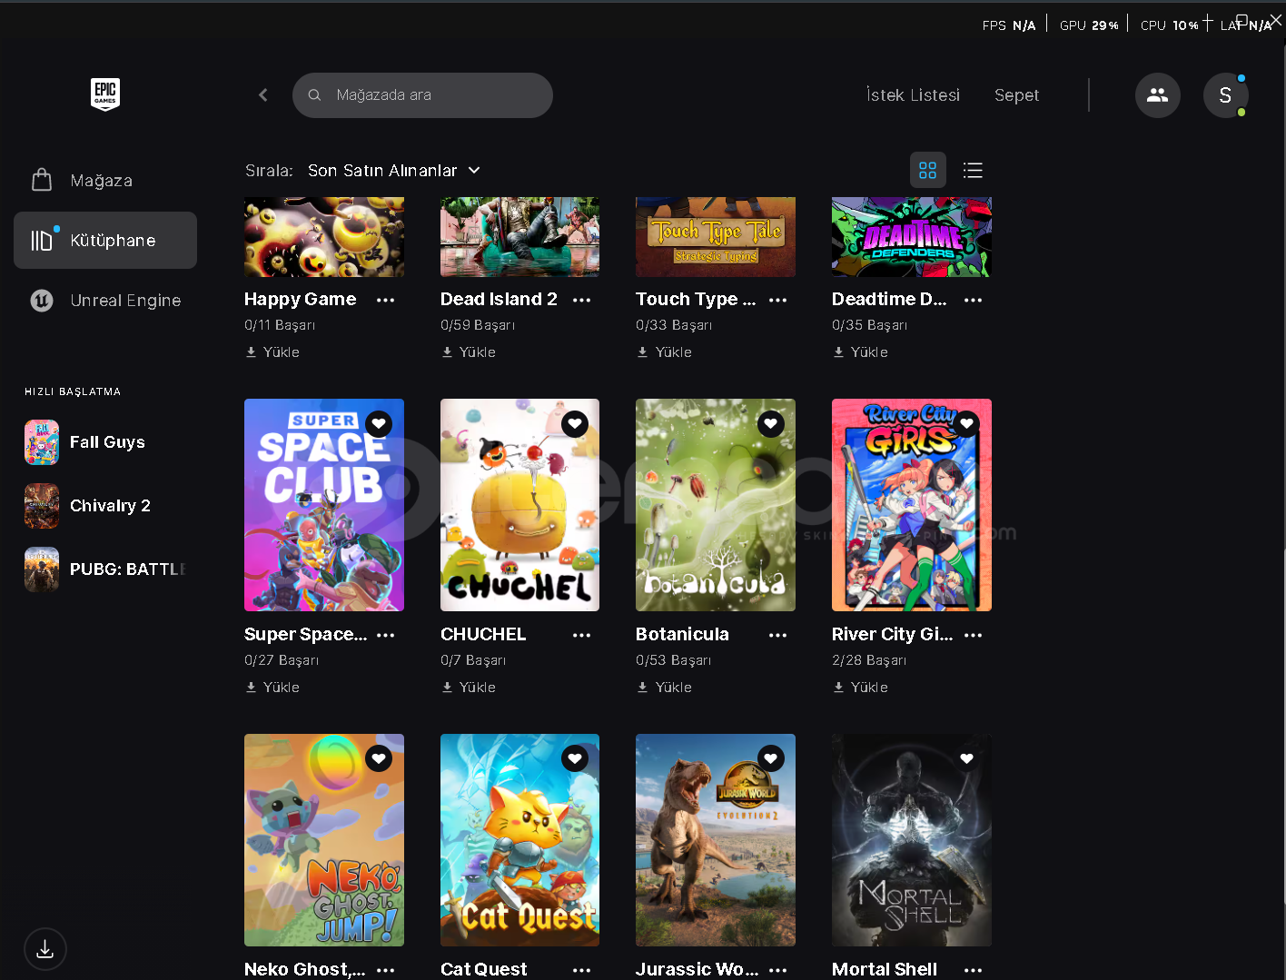
Task: Select Kütüphane library in sidebar
Action: click(105, 240)
